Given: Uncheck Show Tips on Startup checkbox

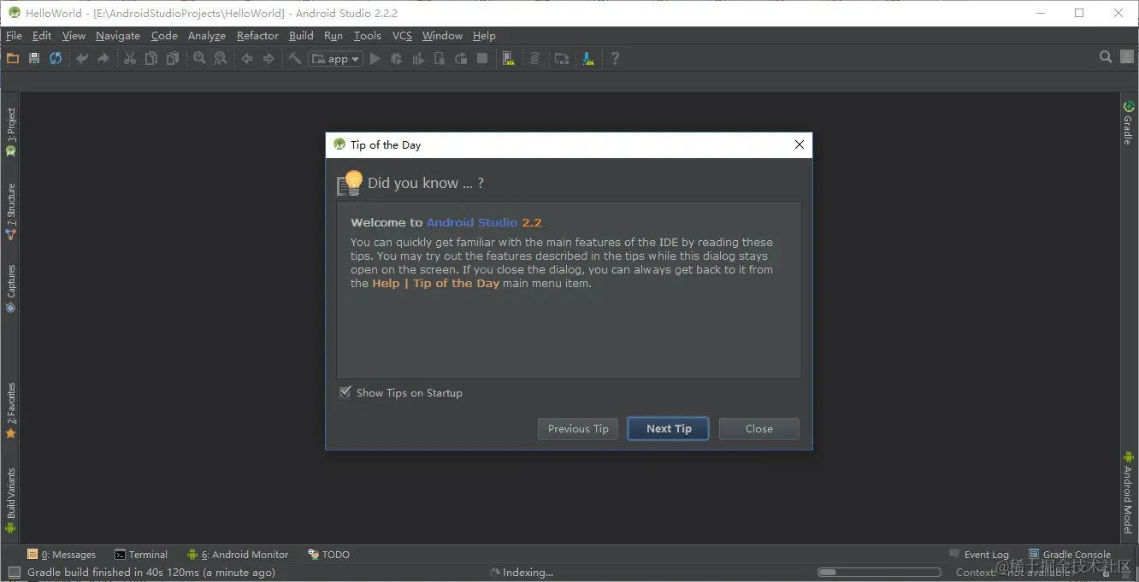Looking at the screenshot, I should pyautogui.click(x=345, y=392).
